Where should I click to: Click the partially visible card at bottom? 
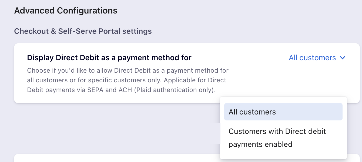point(116,158)
